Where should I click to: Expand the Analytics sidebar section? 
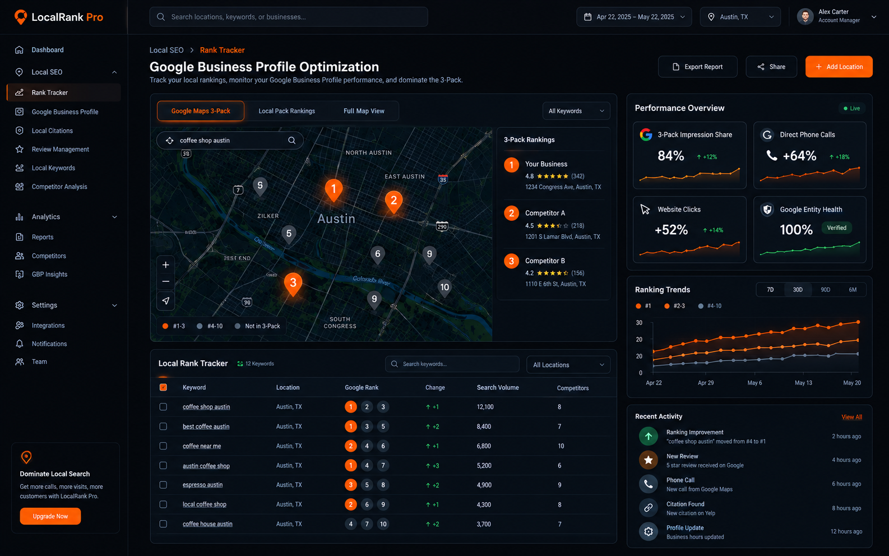click(x=114, y=217)
